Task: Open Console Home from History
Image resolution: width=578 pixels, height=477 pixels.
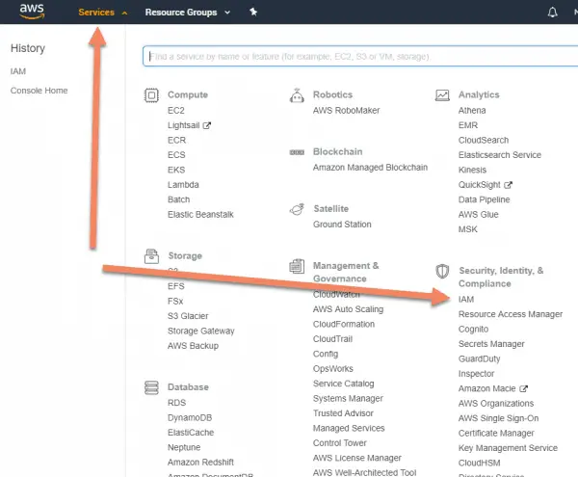Action: (39, 91)
